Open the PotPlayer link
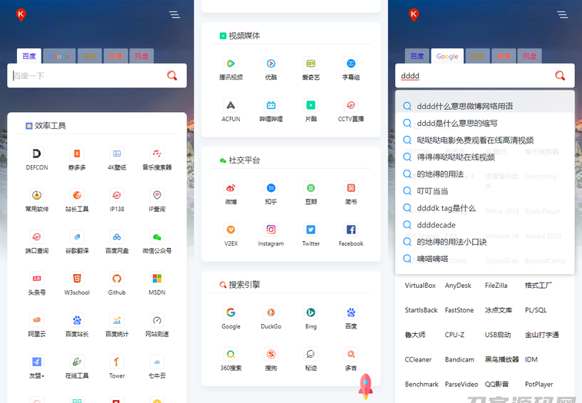 (539, 384)
